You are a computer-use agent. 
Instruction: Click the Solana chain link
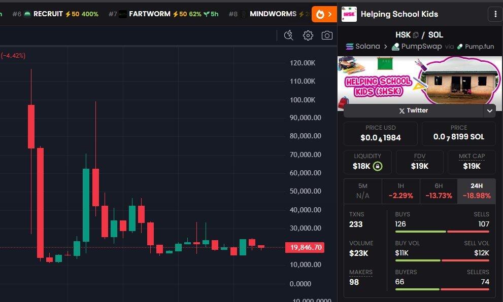363,47
